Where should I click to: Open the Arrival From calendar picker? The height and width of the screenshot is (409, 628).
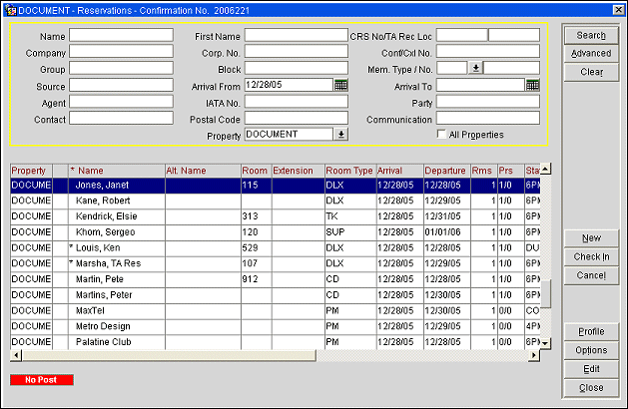(x=340, y=85)
